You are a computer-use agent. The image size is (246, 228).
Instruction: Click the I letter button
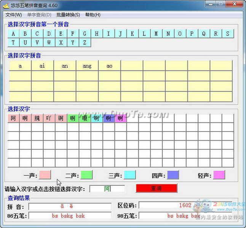109,33
